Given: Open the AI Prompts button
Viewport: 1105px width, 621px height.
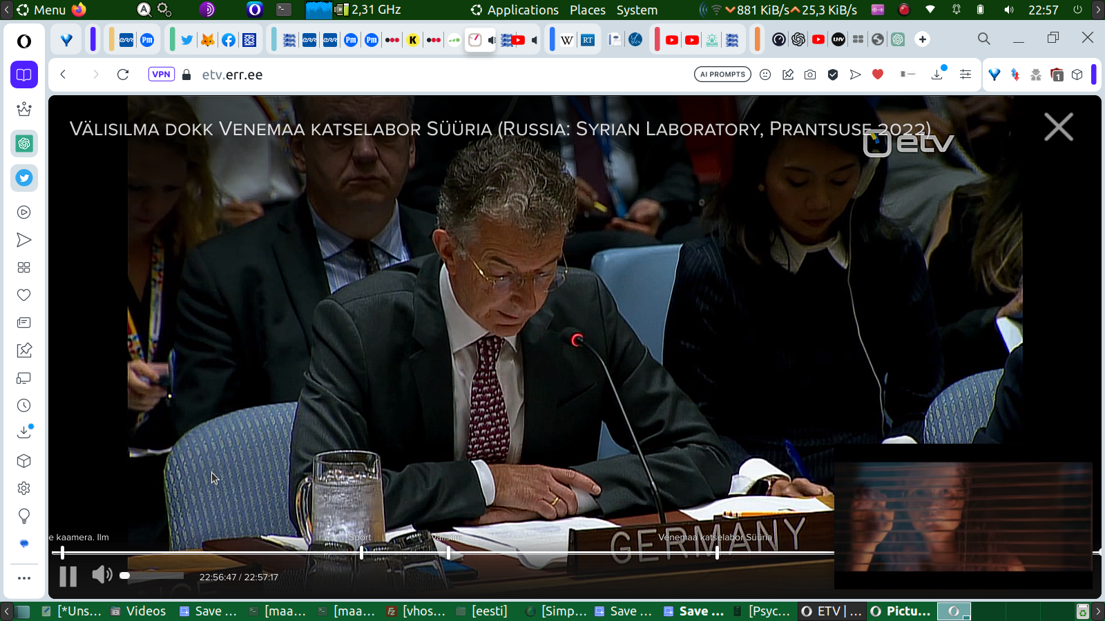Looking at the screenshot, I should point(722,75).
